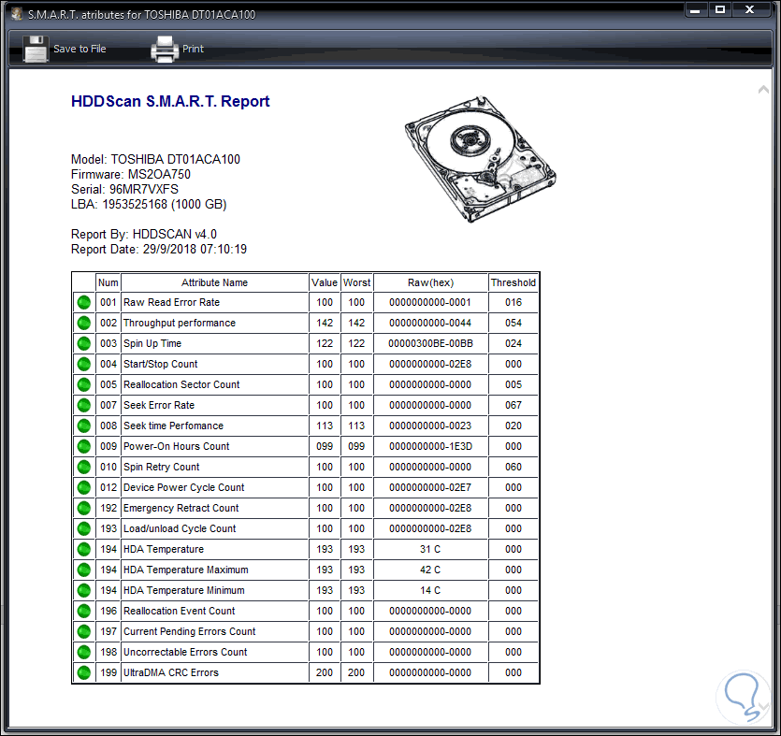Click the Print label in toolbar
The width and height of the screenshot is (781, 736).
[x=193, y=49]
